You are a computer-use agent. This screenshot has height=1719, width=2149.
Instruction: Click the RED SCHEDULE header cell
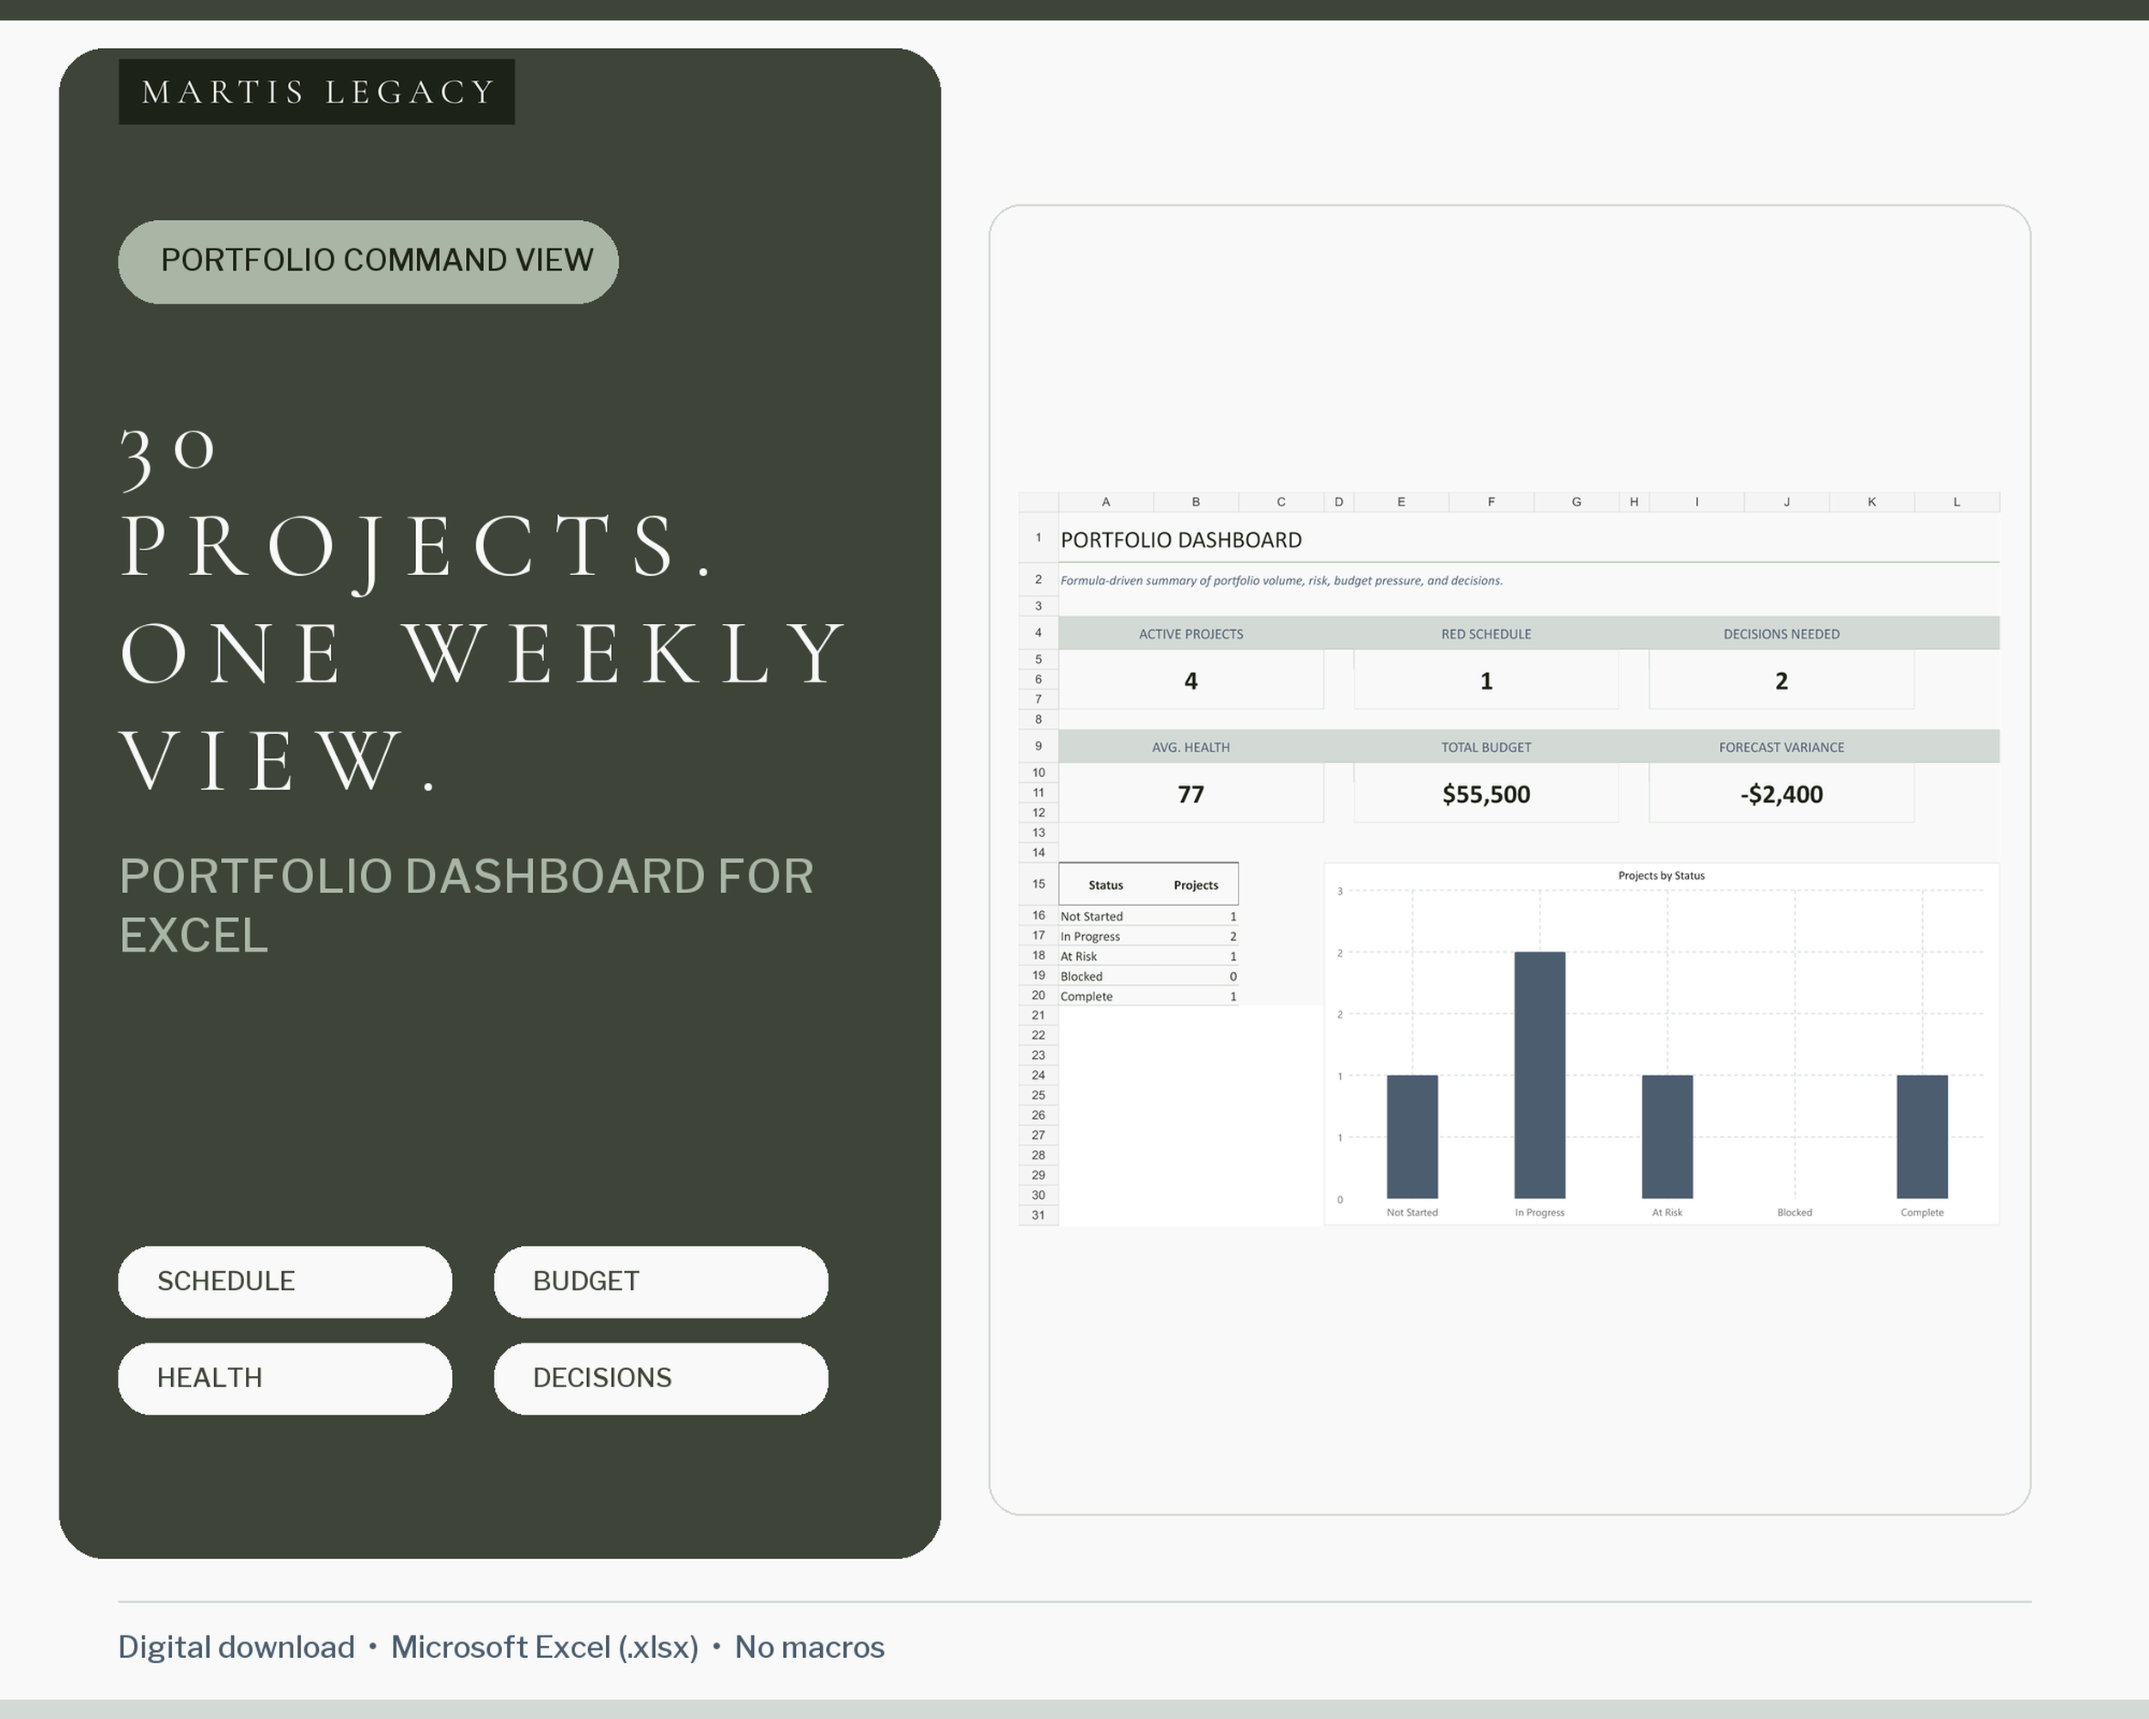click(x=1486, y=633)
